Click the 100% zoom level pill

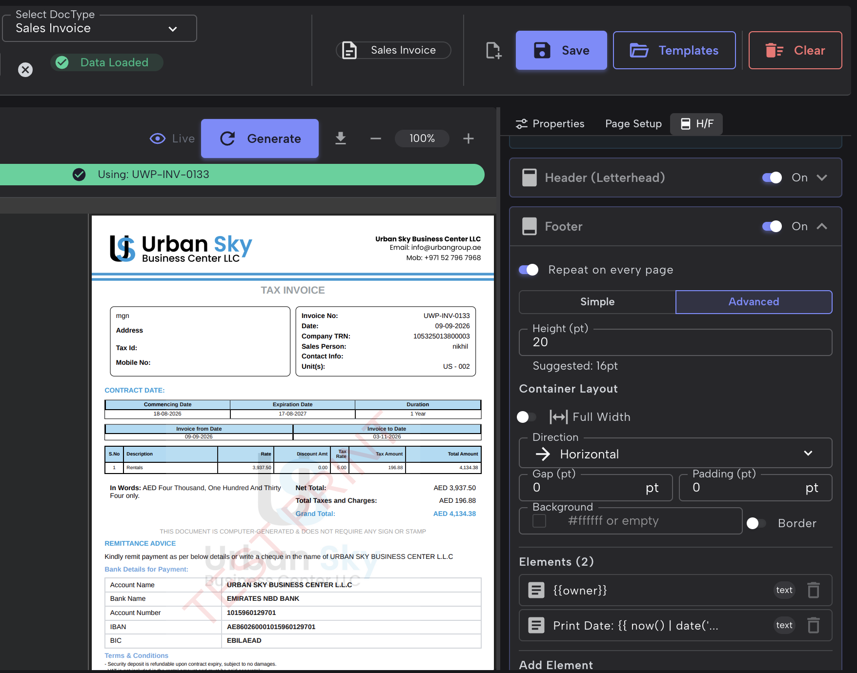[422, 139]
